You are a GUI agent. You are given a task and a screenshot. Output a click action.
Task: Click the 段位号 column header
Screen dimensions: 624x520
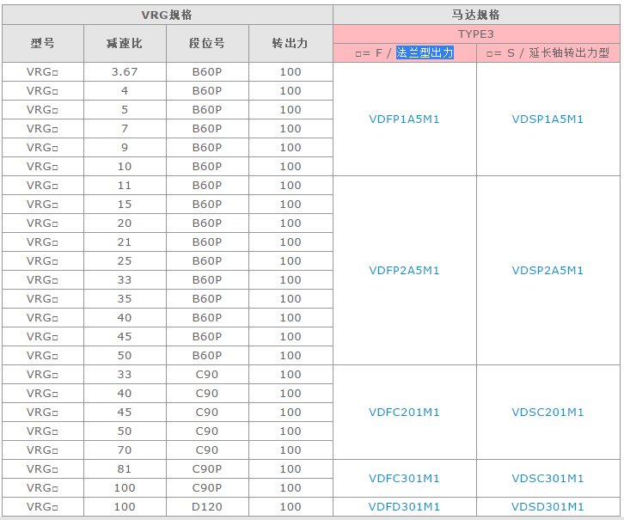[207, 43]
